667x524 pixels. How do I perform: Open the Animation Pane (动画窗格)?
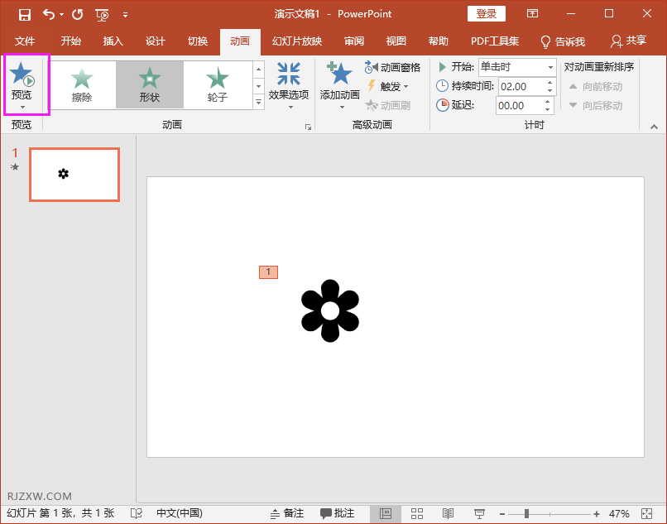coord(393,67)
